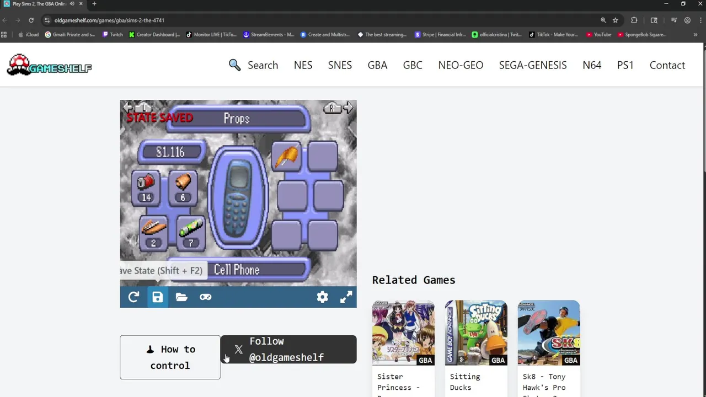
Task: View site information icon in address bar
Action: click(x=47, y=20)
